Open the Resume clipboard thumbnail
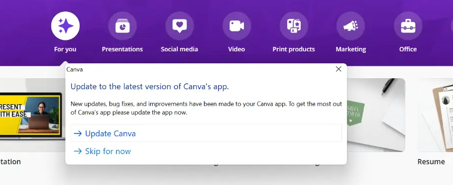Image resolution: width=453 pixels, height=185 pixels. pyautogui.click(x=435, y=115)
